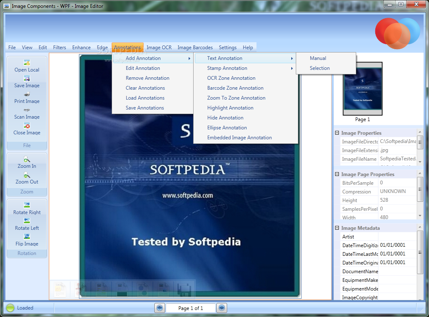429x317 pixels.
Task: Collapse the Image Metadata section
Action: click(x=337, y=228)
